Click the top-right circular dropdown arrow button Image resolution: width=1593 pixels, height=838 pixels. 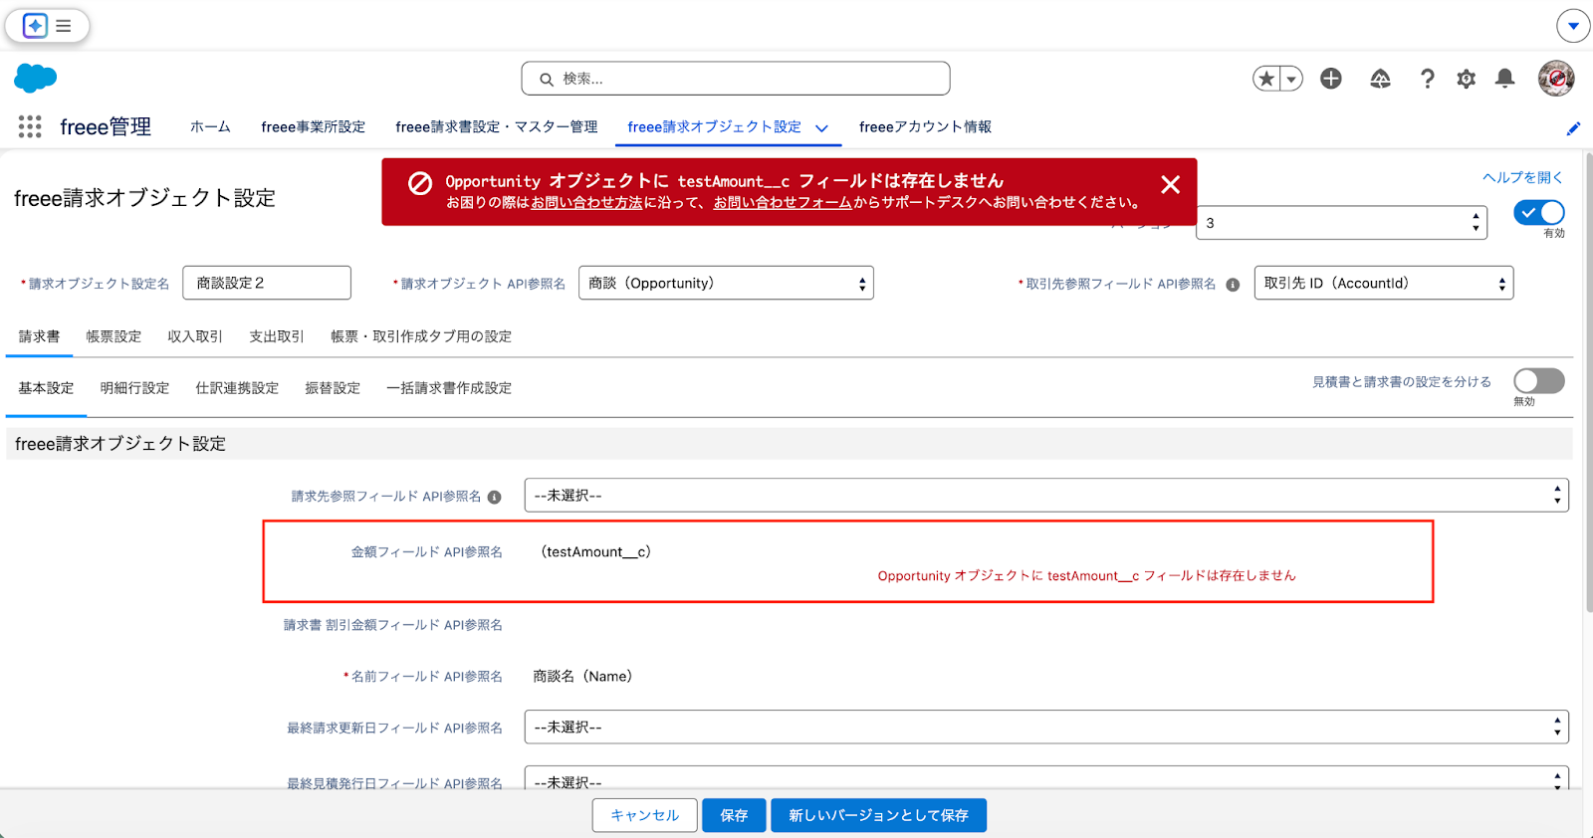point(1573,26)
